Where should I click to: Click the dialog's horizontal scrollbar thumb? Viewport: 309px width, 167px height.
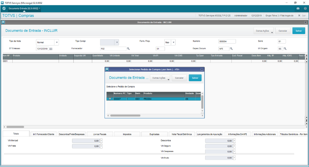125,116
